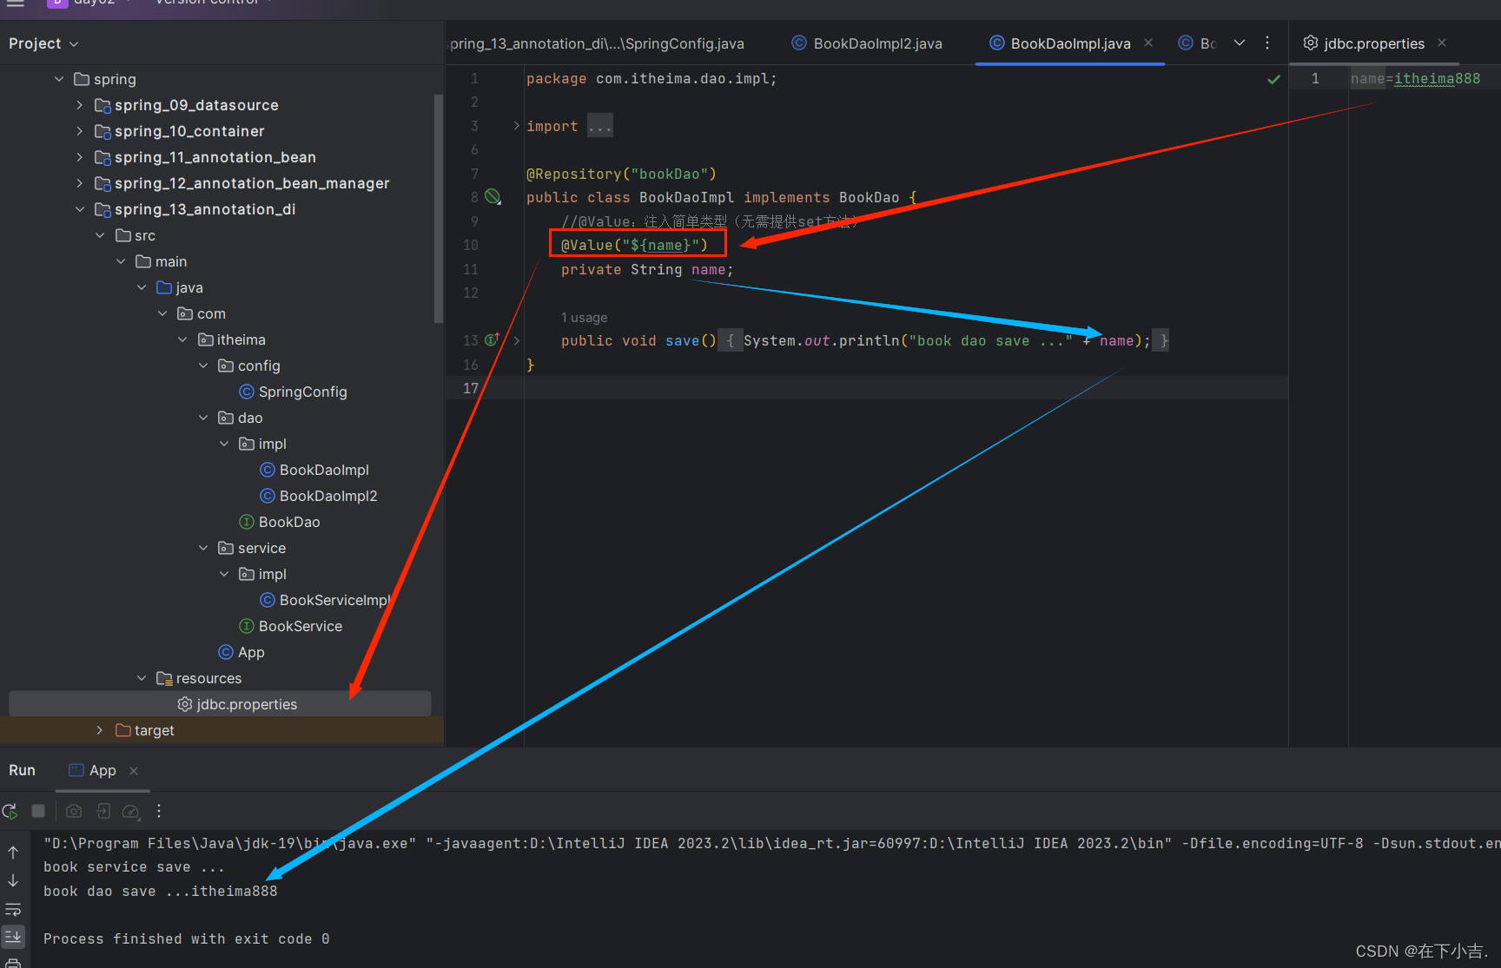This screenshot has height=968, width=1501.
Task: Open BookDaoImpl2 in project tree
Action: click(x=319, y=496)
